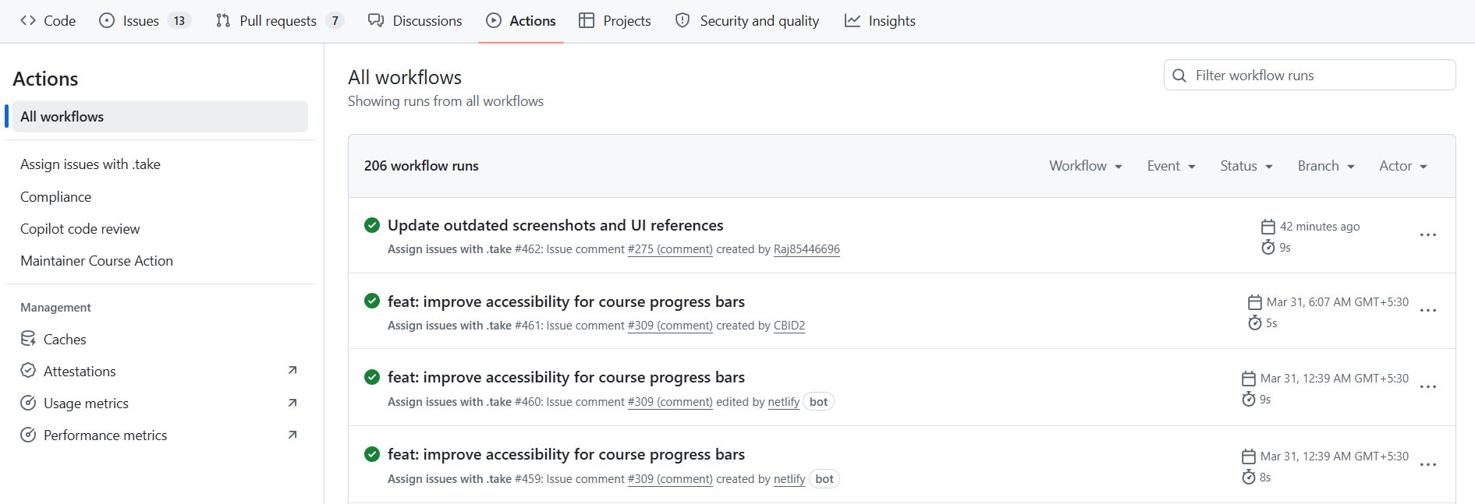Click stopwatch icon beside 5s duration
Viewport: 1475px width, 504px height.
pyautogui.click(x=1255, y=322)
